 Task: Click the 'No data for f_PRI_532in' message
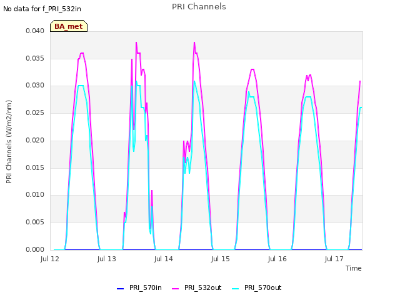pos(42,9)
